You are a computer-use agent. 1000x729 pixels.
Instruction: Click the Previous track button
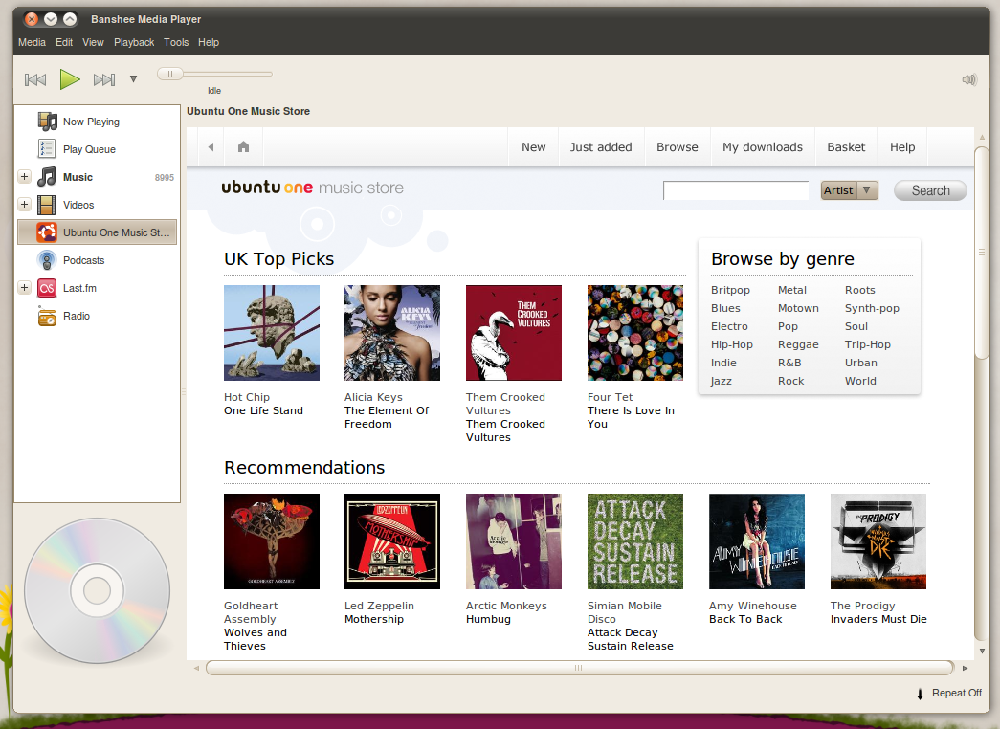click(35, 79)
